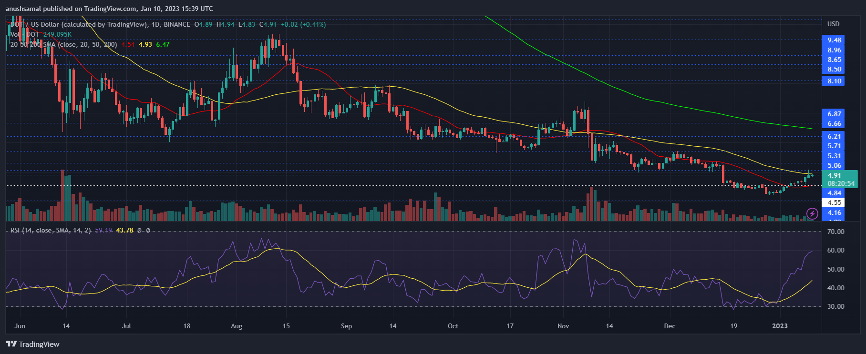This screenshot has width=866, height=354.
Task: Select the 249.095K volume value
Action: tap(57, 34)
